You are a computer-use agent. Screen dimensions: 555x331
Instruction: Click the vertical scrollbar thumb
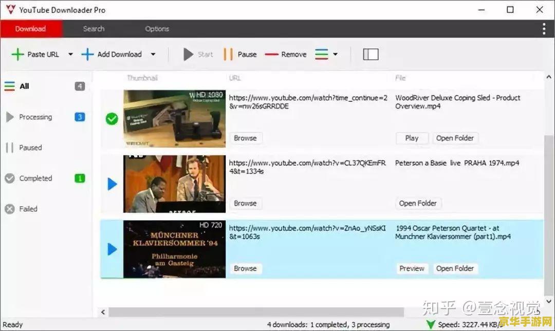click(x=549, y=214)
